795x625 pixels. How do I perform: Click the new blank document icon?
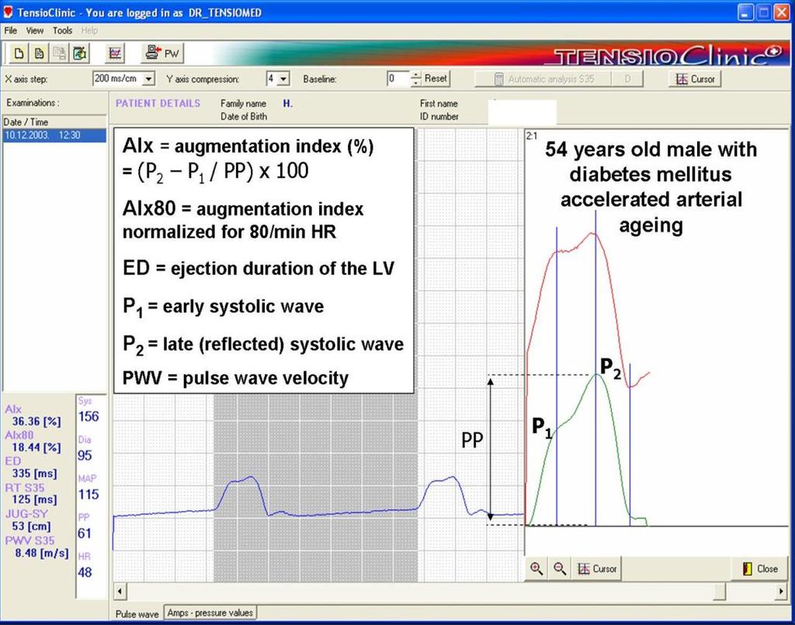[19, 54]
